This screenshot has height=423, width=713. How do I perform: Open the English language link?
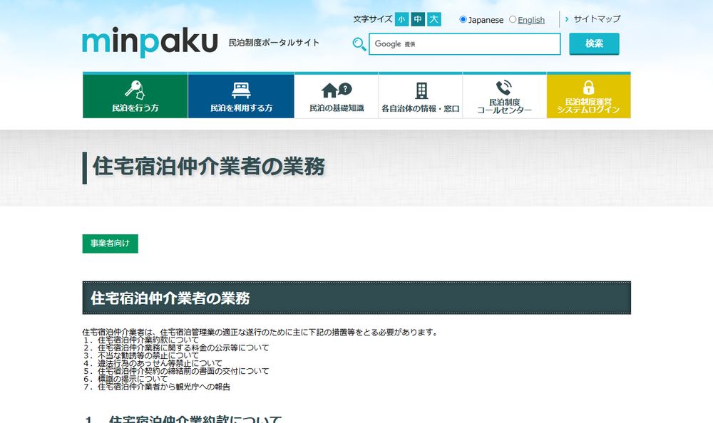531,20
